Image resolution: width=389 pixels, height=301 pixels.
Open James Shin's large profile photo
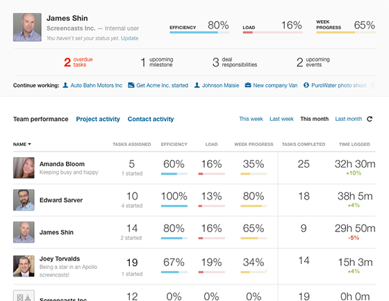(x=27, y=27)
